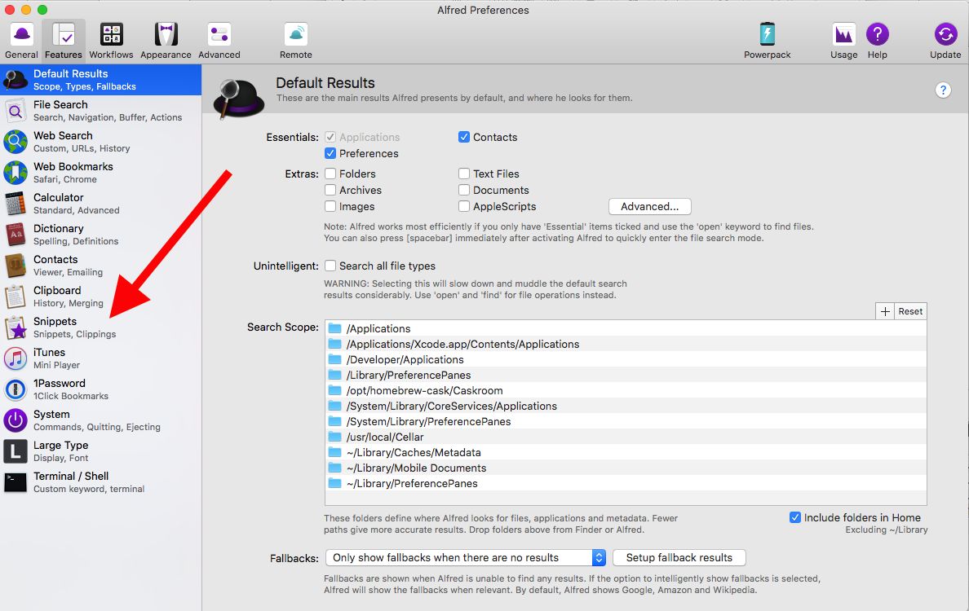Select the Features toolbar icon

(64, 34)
